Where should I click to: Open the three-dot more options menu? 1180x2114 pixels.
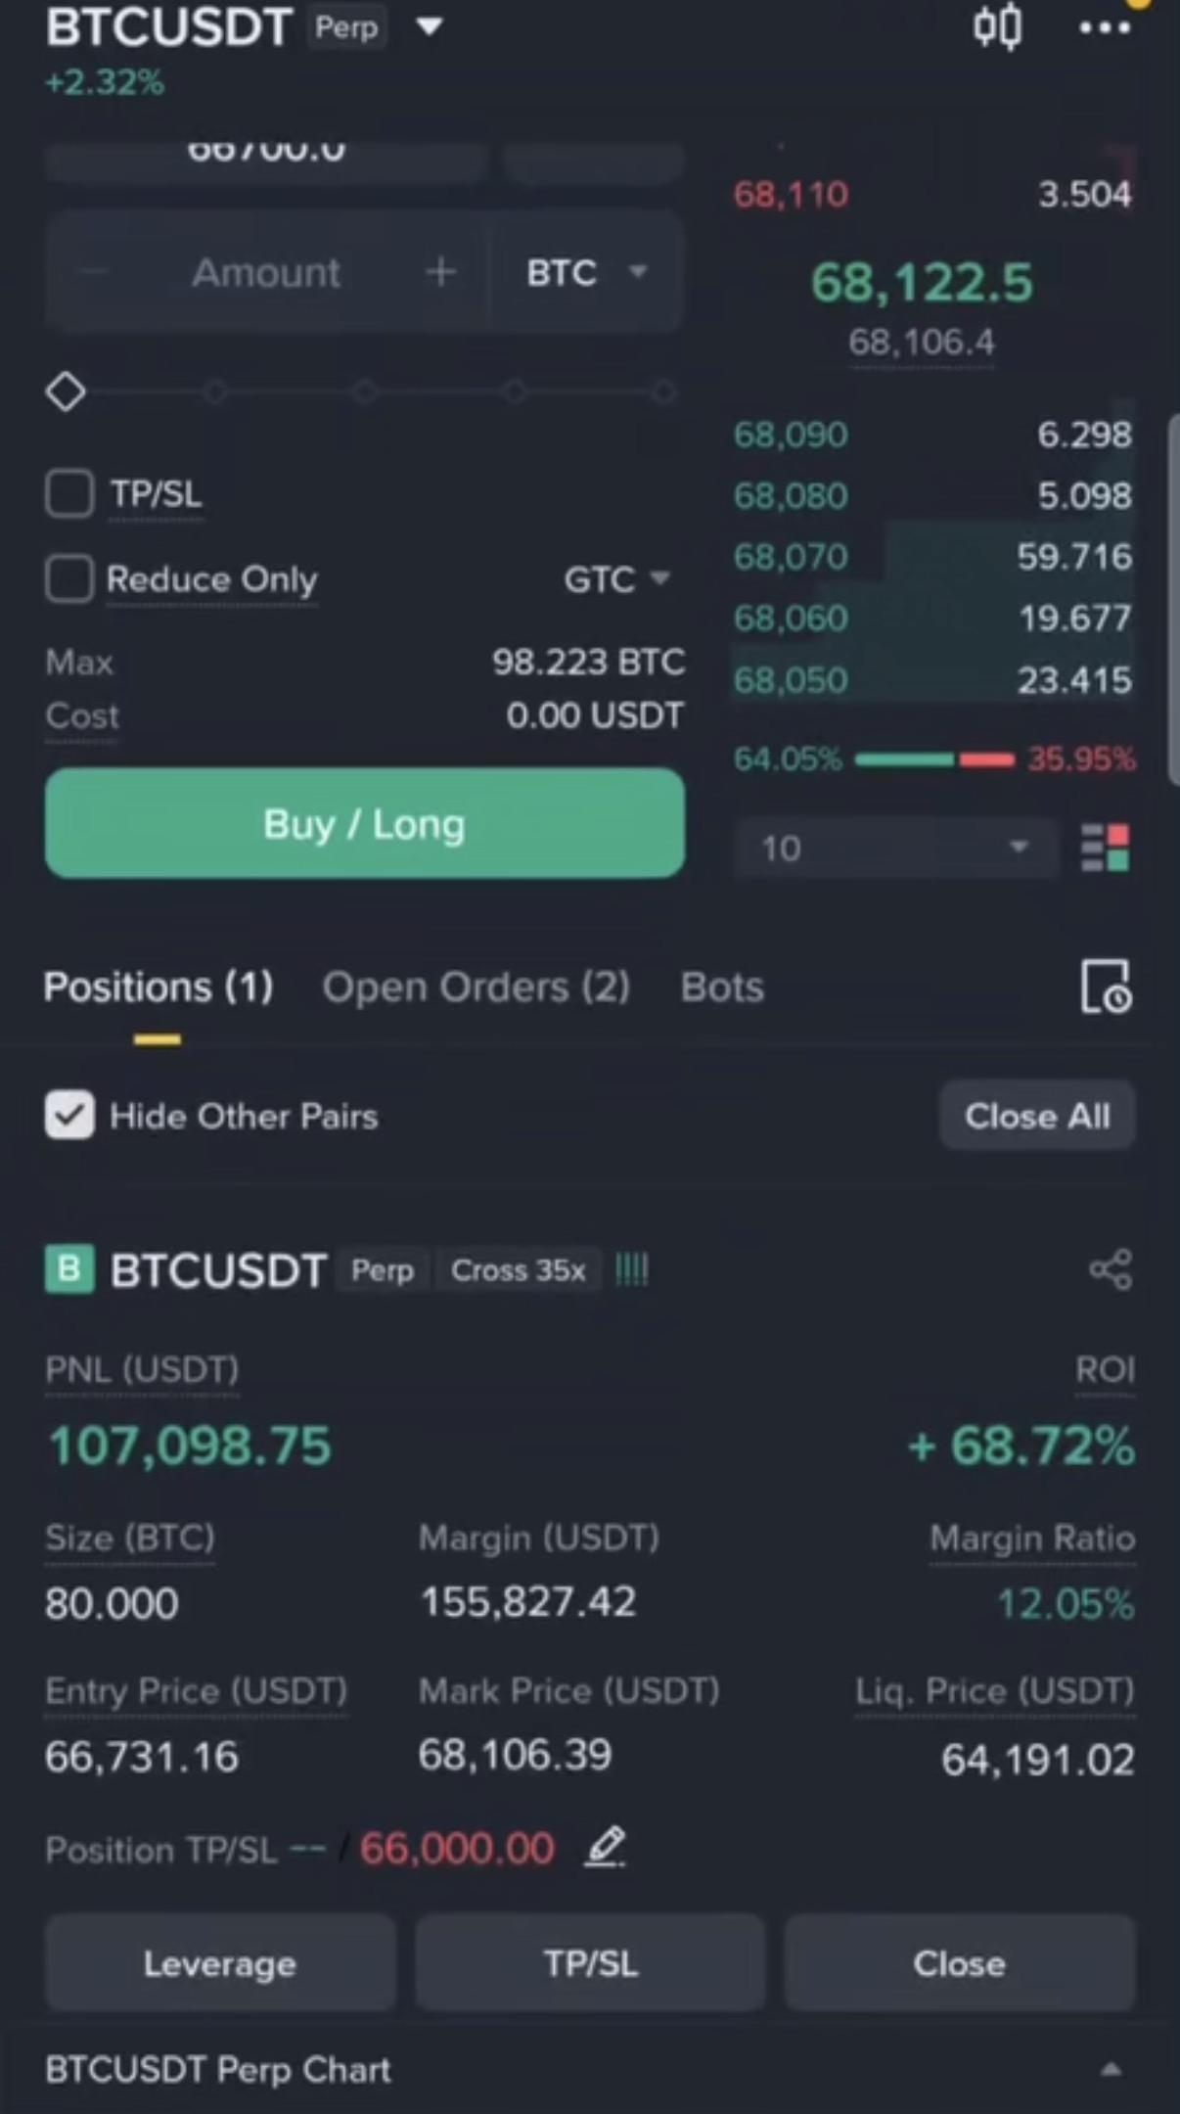(x=1105, y=28)
